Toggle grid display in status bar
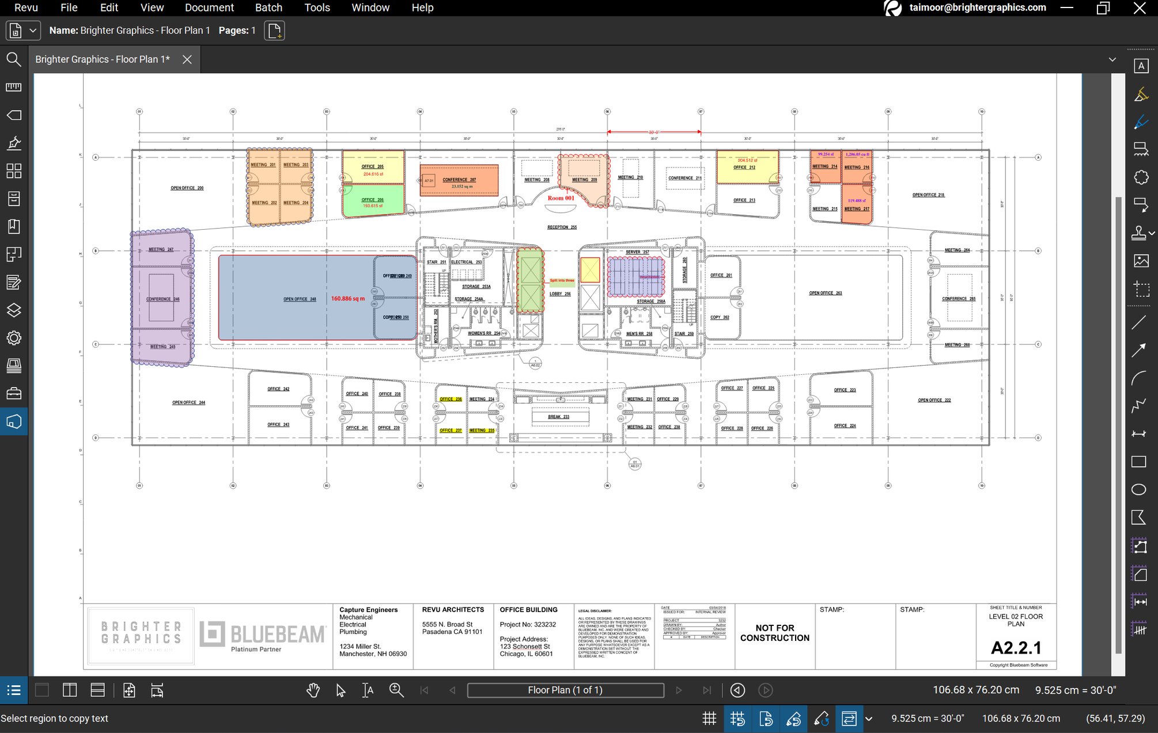Viewport: 1158px width, 733px height. click(710, 719)
